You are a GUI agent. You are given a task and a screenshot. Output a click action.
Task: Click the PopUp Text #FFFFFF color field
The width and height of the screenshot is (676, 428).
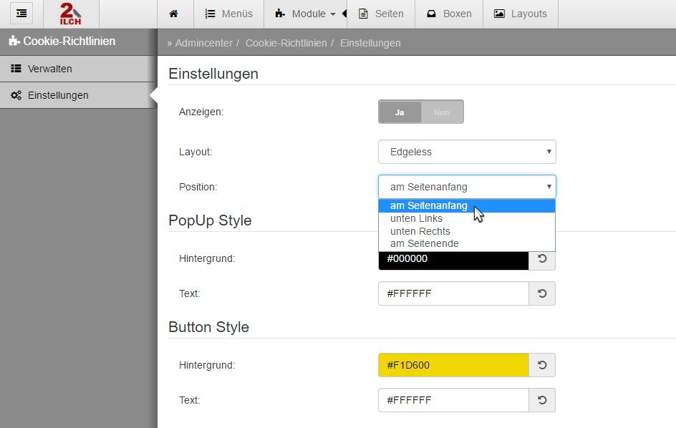[453, 293]
